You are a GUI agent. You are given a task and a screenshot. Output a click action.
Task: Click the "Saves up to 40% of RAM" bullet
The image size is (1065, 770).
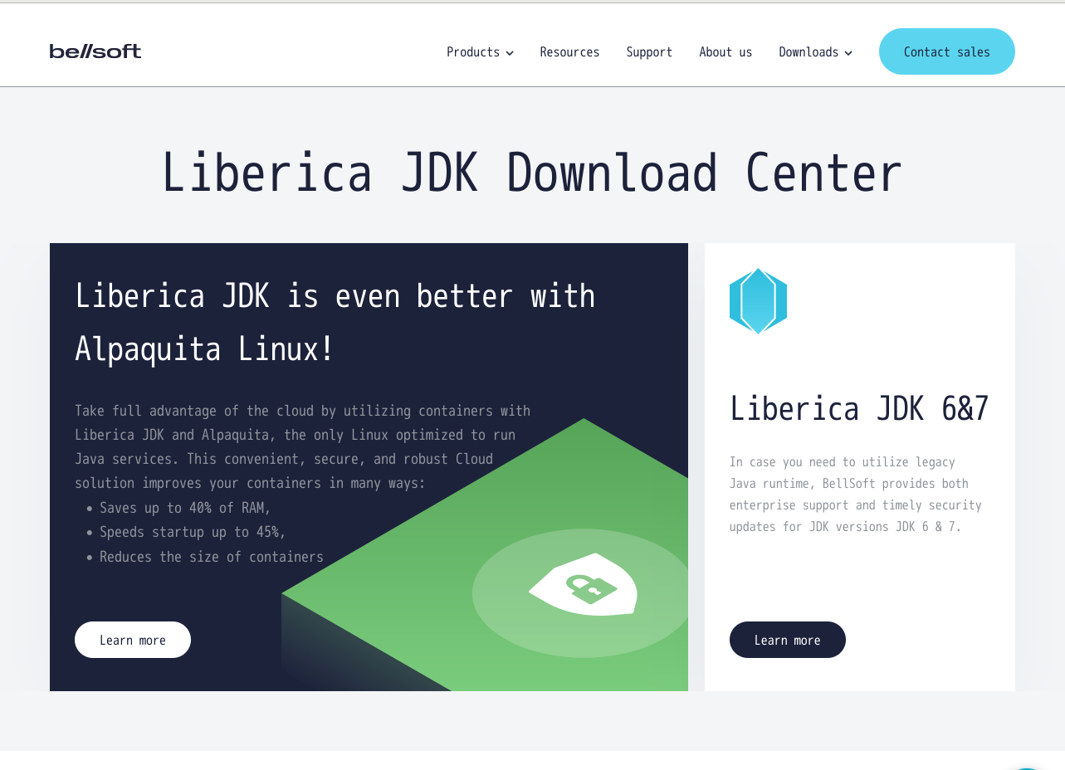(x=185, y=508)
